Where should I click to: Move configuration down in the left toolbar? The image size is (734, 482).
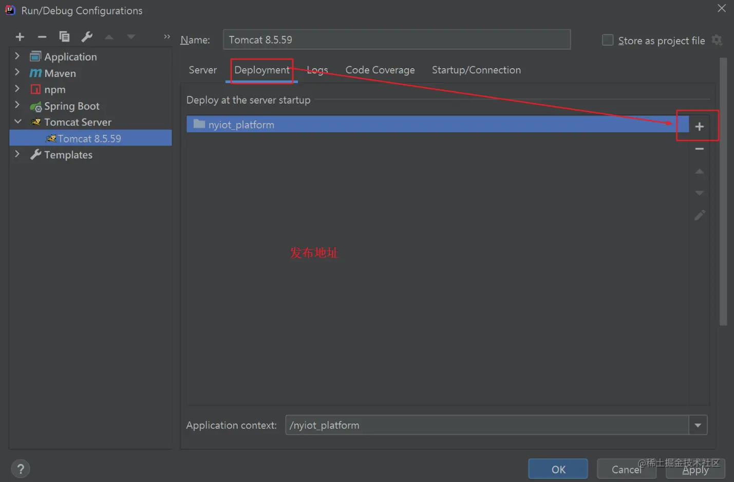pos(131,37)
